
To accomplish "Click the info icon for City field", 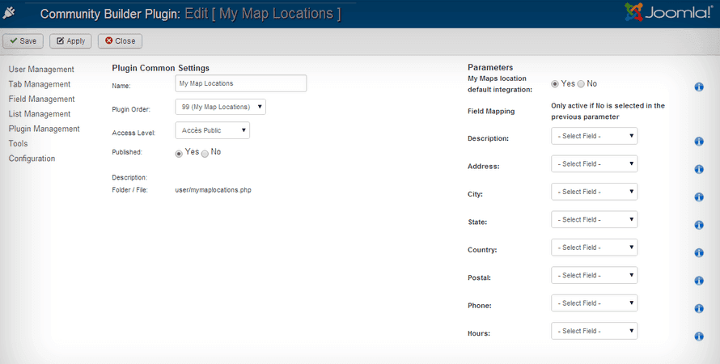I will tap(698, 197).
